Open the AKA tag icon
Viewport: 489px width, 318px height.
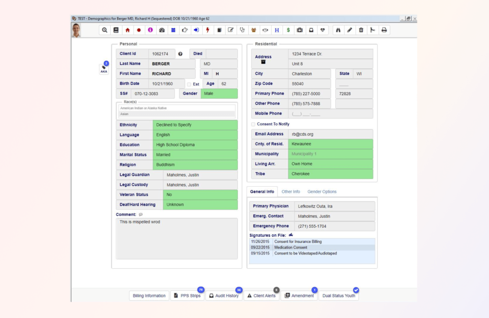click(x=104, y=69)
